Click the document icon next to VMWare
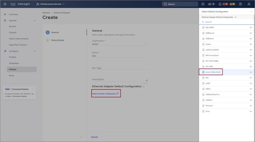This screenshot has width=255, height=142. 203,100
